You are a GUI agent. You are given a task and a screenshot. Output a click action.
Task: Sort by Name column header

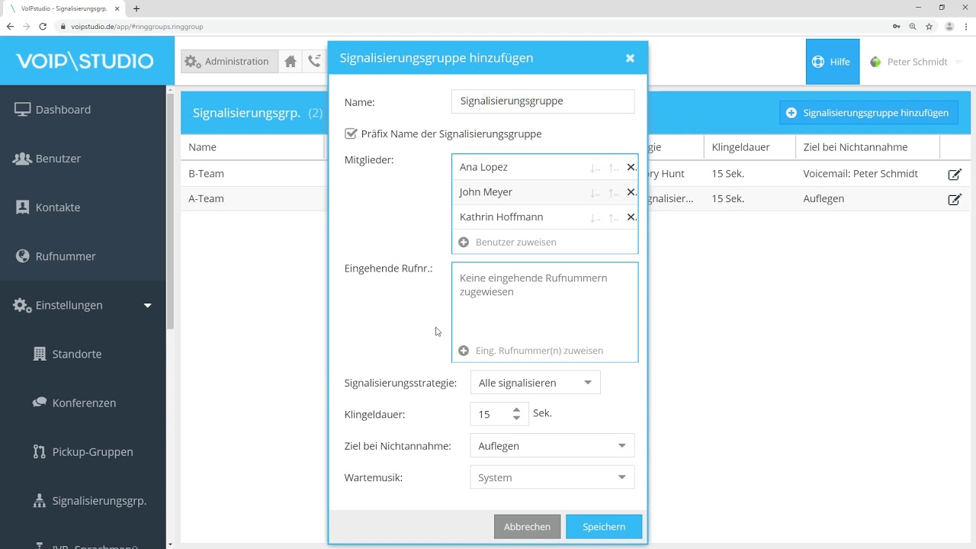252,147
